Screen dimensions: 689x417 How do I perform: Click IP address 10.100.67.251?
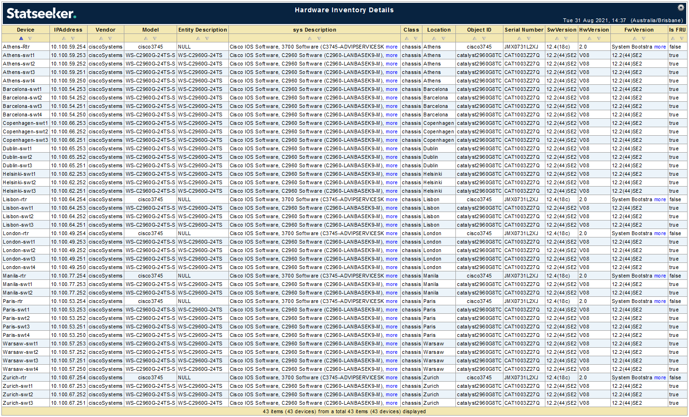(68, 403)
